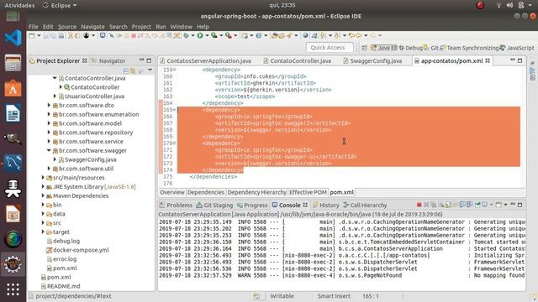Click the green Run toolbar button

pyautogui.click(x=200, y=35)
